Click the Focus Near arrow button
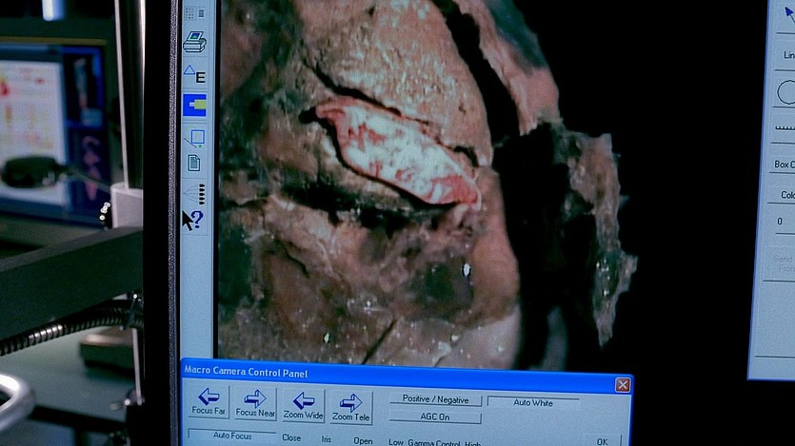Image resolution: width=795 pixels, height=446 pixels. click(255, 404)
